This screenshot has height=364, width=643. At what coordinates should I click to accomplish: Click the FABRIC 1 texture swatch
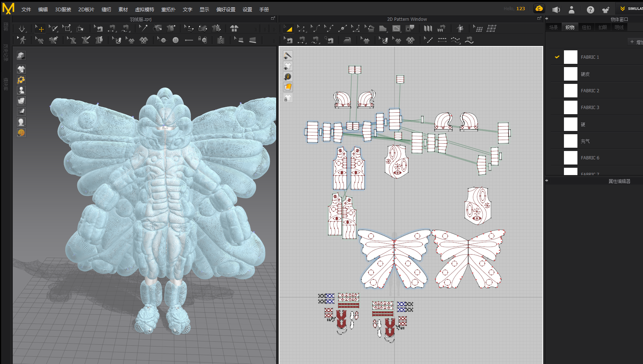pos(571,57)
